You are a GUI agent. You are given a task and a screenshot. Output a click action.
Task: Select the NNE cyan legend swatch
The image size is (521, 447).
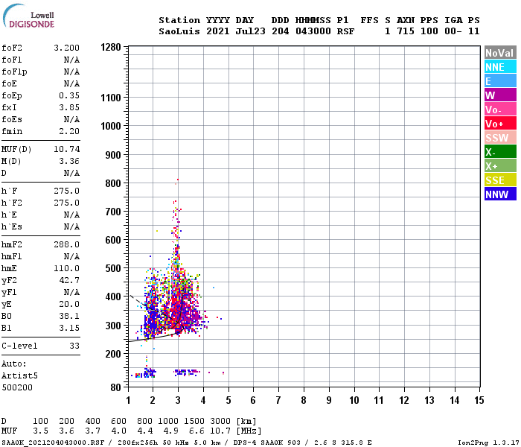click(500, 67)
